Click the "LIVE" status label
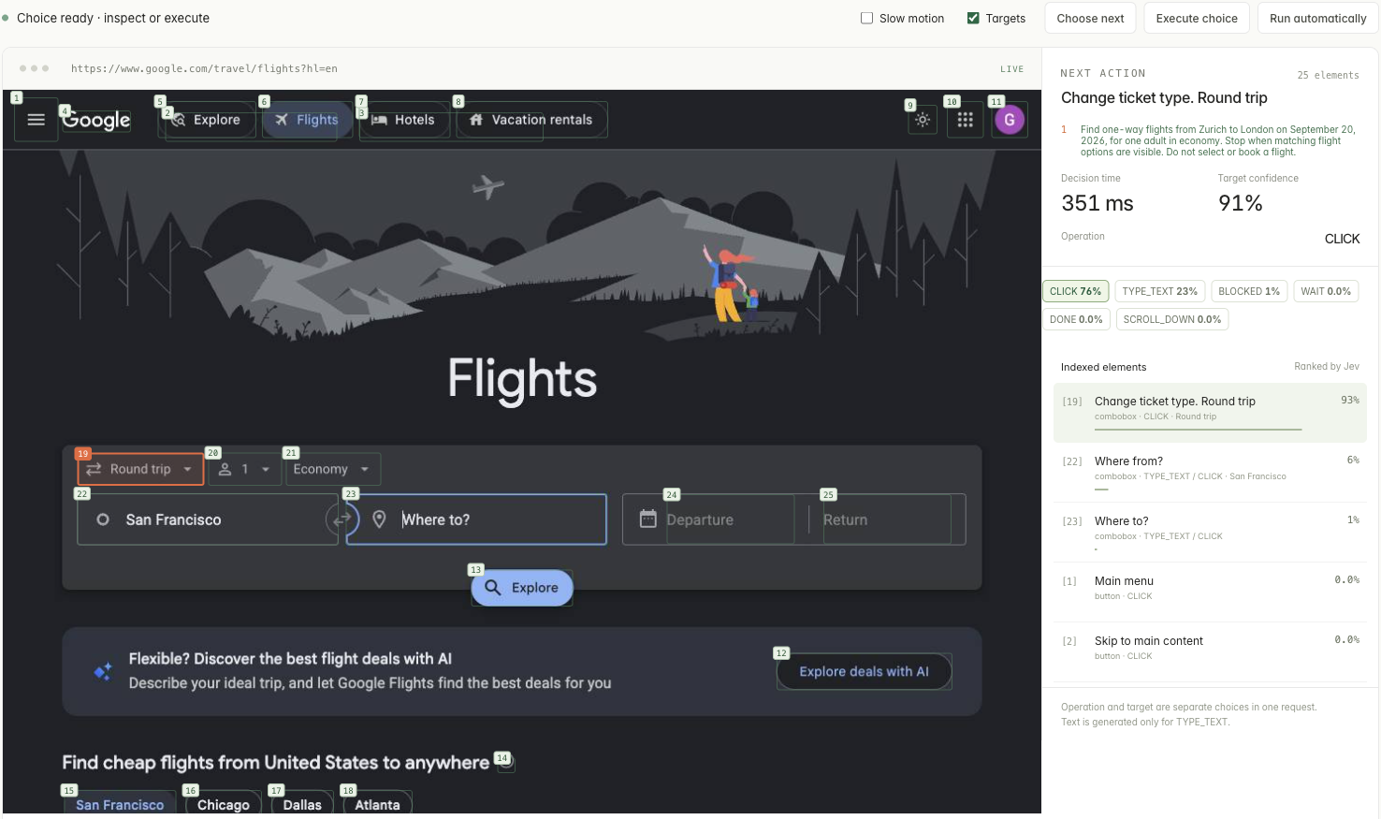 tap(1011, 68)
